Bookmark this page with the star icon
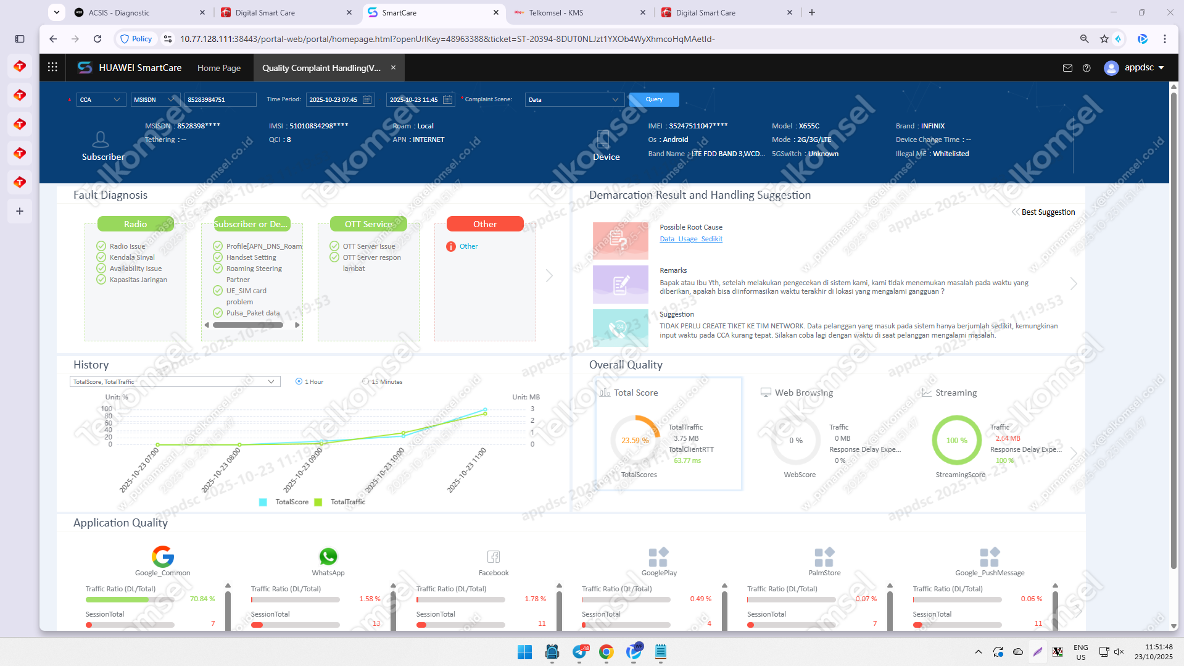The width and height of the screenshot is (1184, 666). pyautogui.click(x=1104, y=39)
